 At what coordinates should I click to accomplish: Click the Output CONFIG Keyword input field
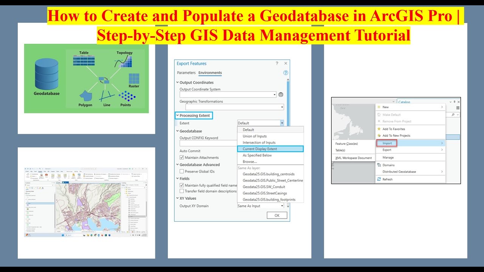(x=208, y=144)
